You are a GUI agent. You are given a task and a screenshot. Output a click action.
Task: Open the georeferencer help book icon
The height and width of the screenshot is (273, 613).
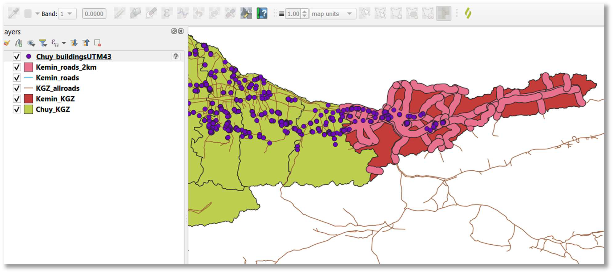pos(262,14)
